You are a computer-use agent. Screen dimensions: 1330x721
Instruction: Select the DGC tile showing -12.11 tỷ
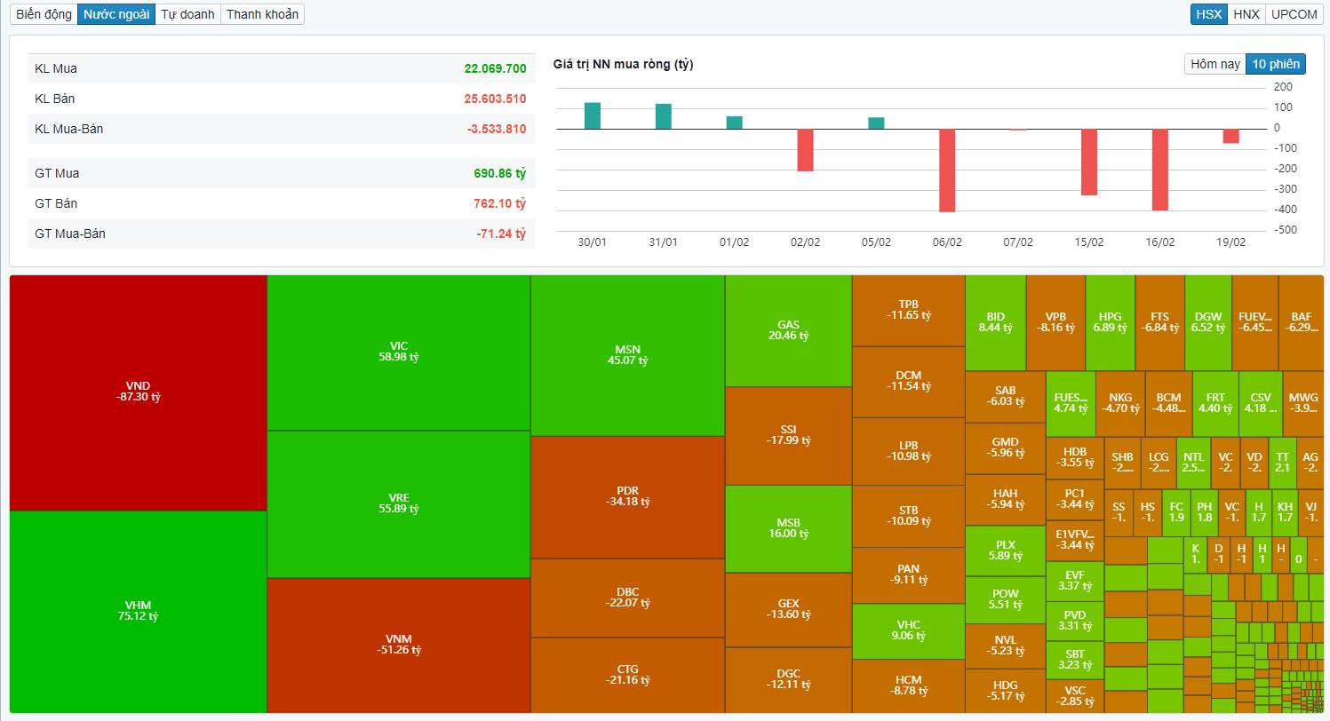[789, 679]
